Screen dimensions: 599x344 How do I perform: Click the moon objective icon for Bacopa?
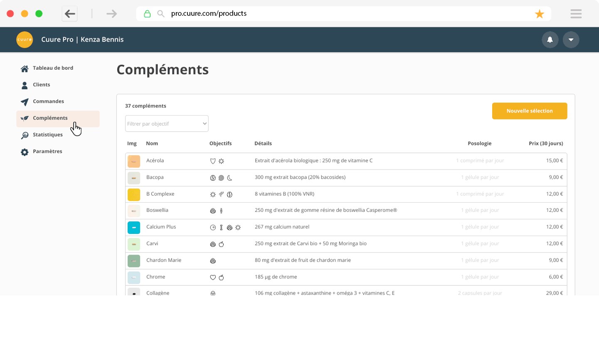coord(229,177)
